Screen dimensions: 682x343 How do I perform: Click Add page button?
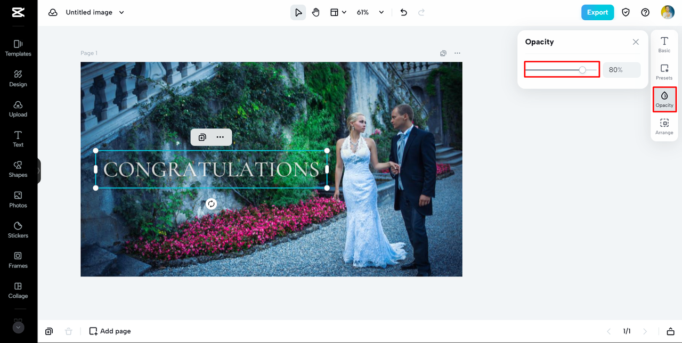(x=110, y=331)
